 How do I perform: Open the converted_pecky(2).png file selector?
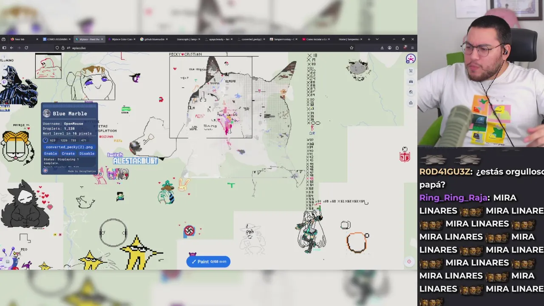tap(69, 147)
